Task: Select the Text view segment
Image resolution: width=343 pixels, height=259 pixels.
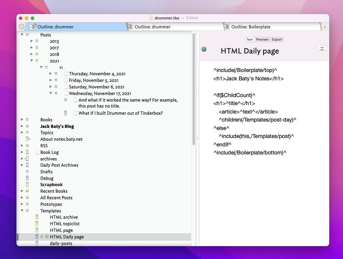Action: point(250,39)
